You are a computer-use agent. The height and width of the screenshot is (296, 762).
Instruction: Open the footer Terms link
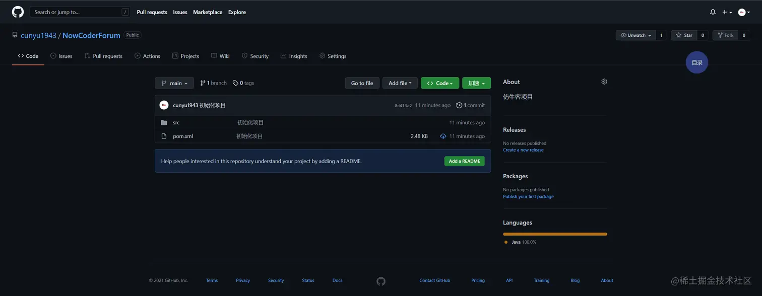tap(212, 280)
